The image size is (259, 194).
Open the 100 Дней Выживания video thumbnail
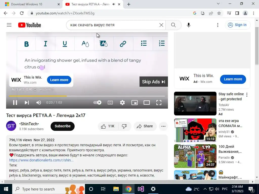point(195,156)
